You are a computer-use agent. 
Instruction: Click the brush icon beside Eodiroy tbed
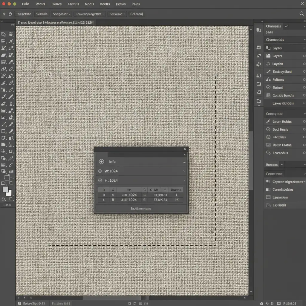tap(268, 72)
